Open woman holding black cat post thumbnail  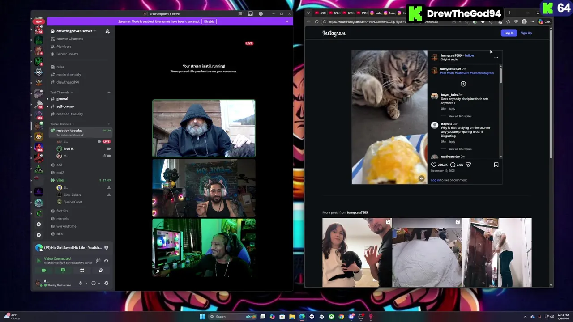click(x=357, y=253)
